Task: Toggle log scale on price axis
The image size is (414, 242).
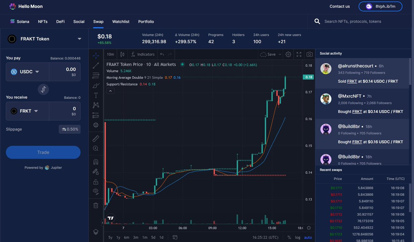Action: [x=298, y=237]
